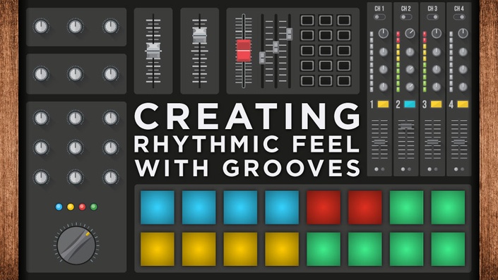Click the top knob in CH 4
The image size is (498, 280).
[x=463, y=33]
